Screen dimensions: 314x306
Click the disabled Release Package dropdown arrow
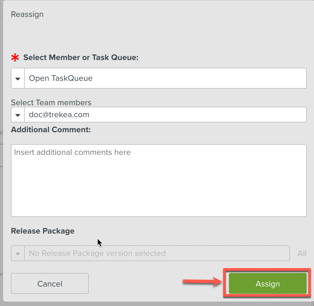[18, 254]
